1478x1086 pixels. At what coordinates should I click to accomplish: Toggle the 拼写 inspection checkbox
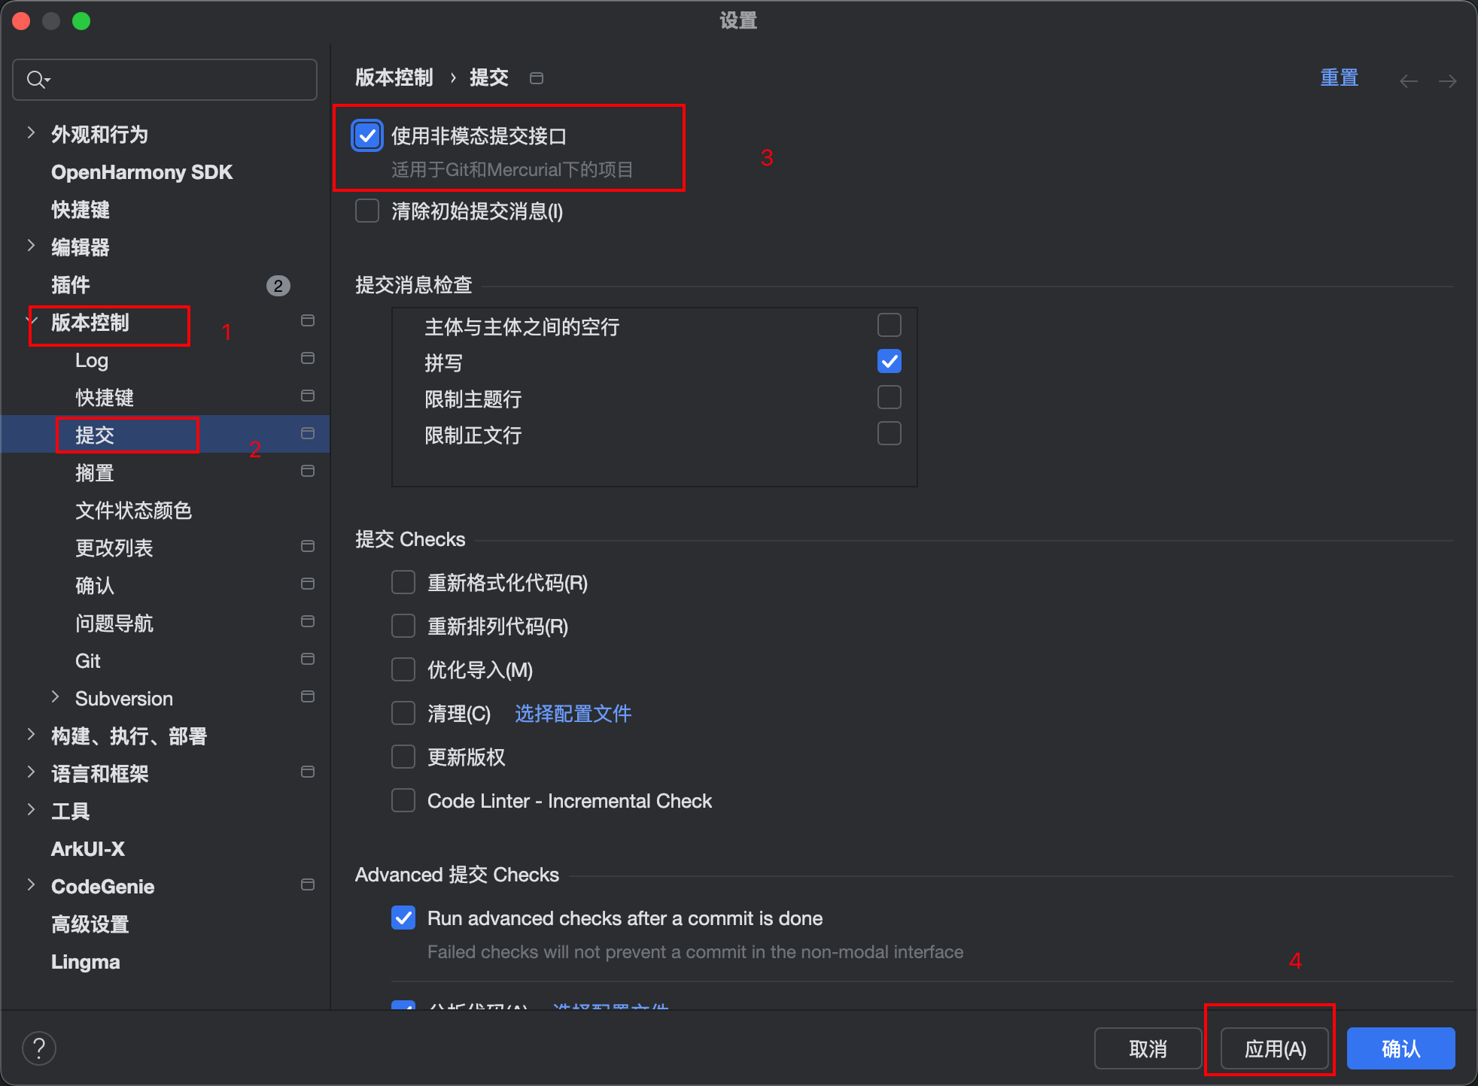click(889, 362)
